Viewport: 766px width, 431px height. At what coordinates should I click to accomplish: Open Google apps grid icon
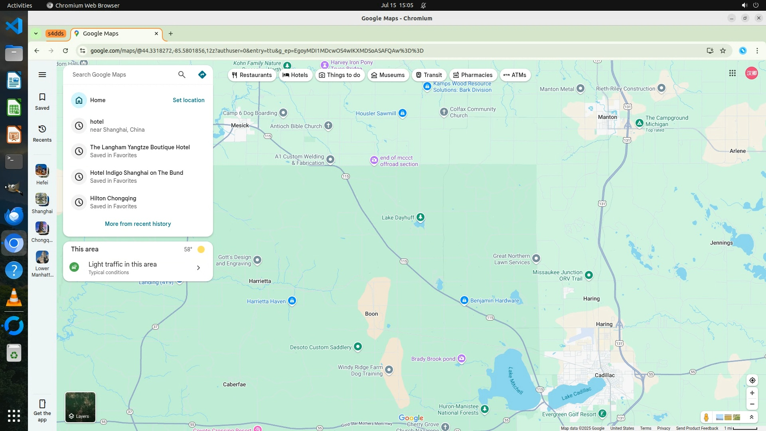coord(732,73)
